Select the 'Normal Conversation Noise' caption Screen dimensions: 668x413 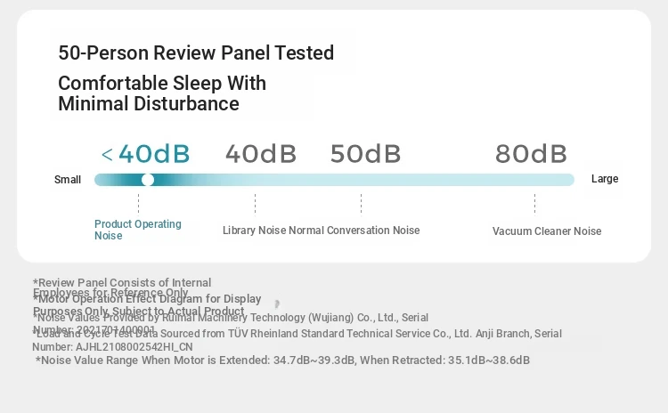[354, 231]
